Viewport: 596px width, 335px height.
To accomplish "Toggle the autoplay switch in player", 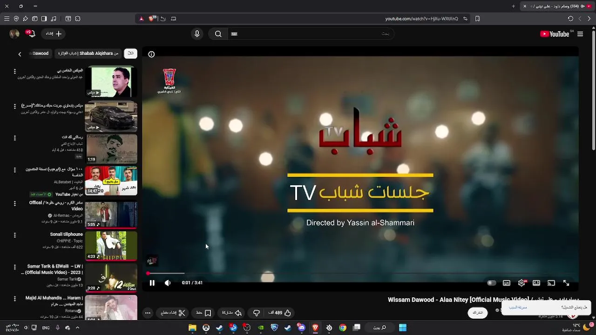I will click(491, 283).
